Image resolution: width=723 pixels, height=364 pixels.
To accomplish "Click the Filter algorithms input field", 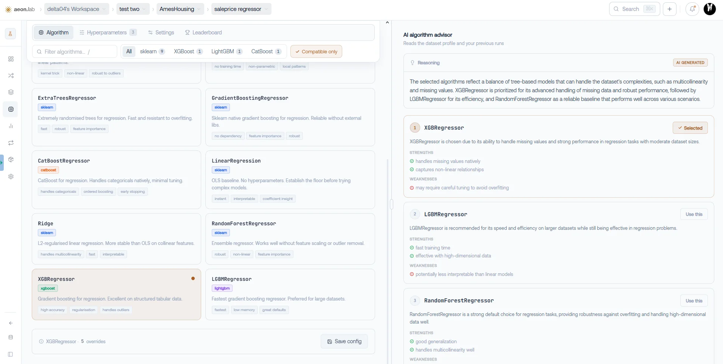I will (75, 52).
